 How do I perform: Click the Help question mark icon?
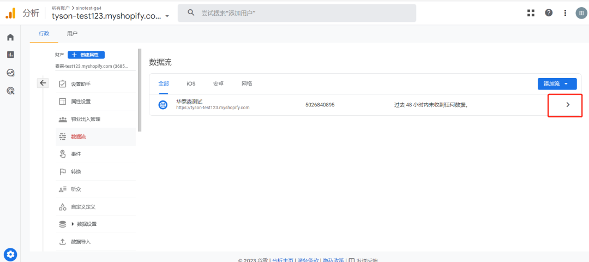pyautogui.click(x=549, y=13)
